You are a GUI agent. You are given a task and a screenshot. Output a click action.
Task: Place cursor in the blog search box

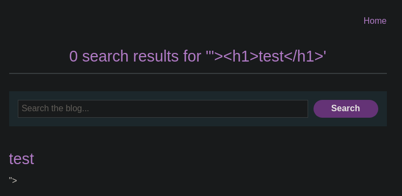(163, 109)
